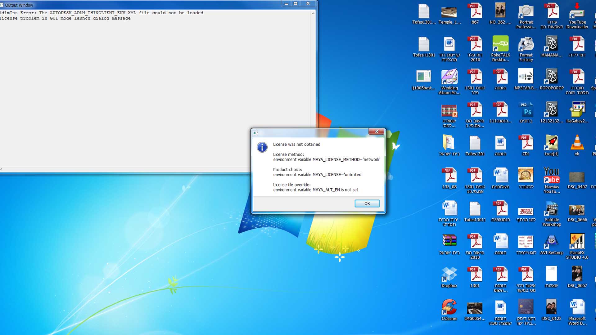596x335 pixels.
Task: Launch the Subtitle Workshop shortcut
Action: click(x=552, y=209)
